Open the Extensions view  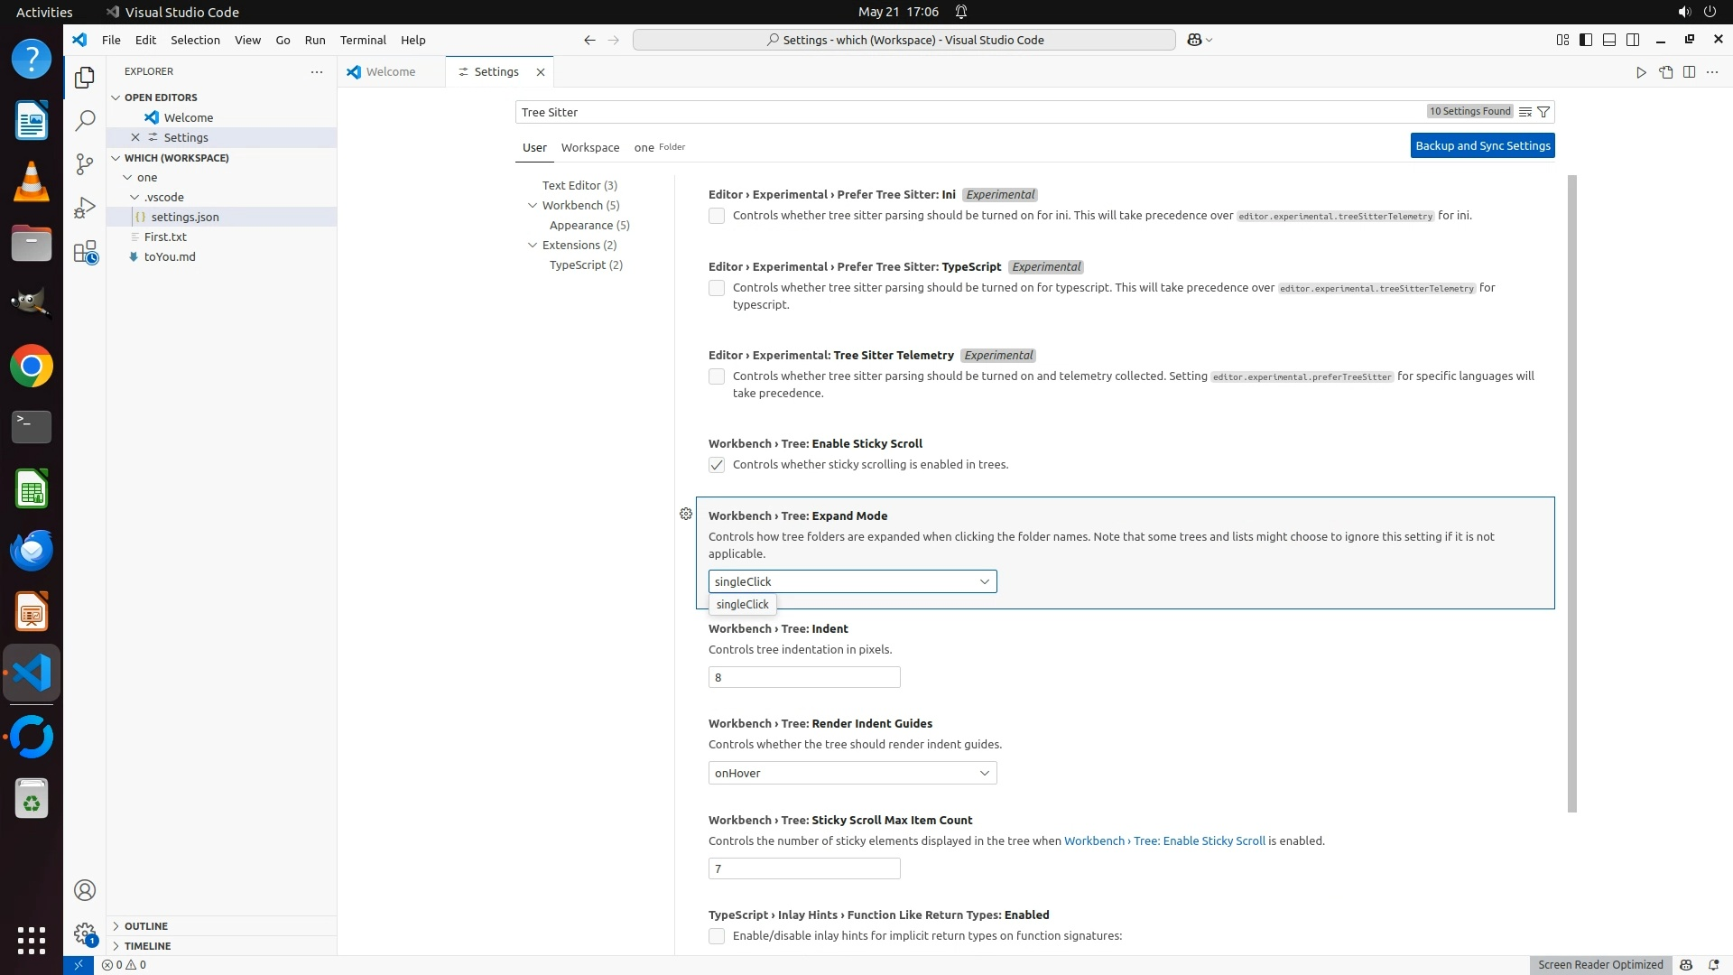pos(85,252)
